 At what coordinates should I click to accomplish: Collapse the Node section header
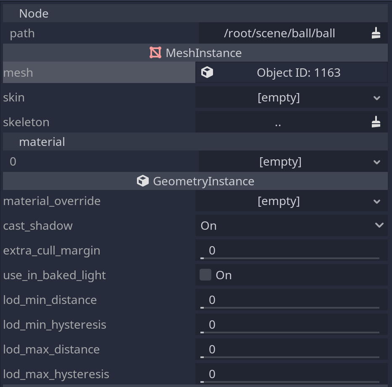34,13
